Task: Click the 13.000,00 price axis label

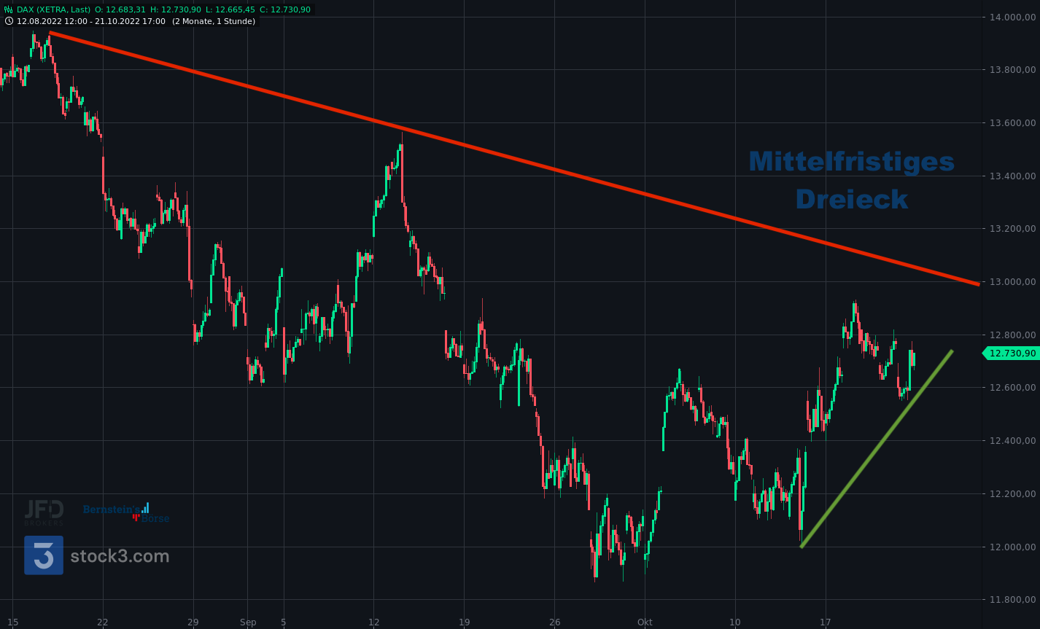Action: (x=1014, y=282)
